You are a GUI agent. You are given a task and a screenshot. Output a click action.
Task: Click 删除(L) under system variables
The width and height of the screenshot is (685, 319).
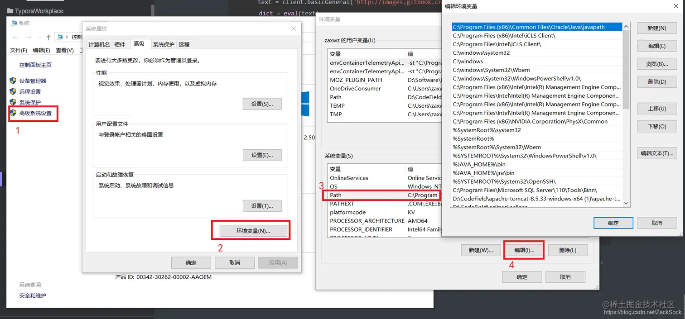click(x=568, y=250)
